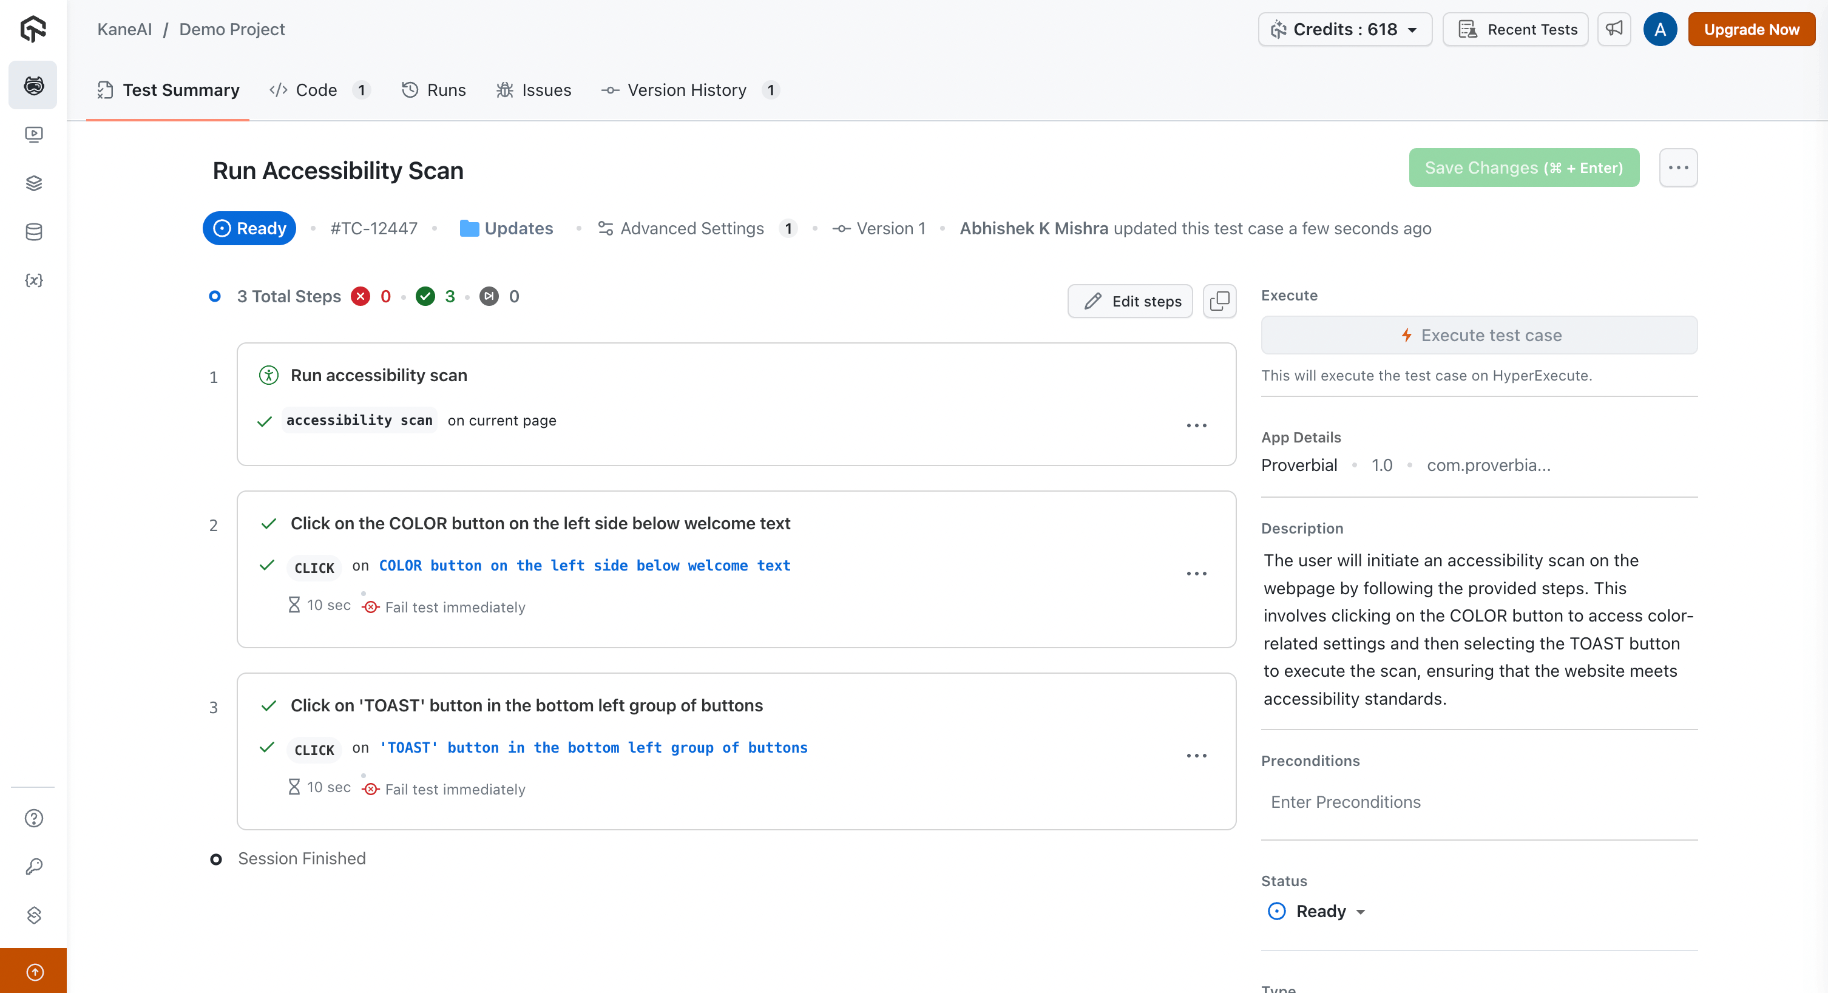
Task: Open the announcements megaphone icon
Action: point(1614,29)
